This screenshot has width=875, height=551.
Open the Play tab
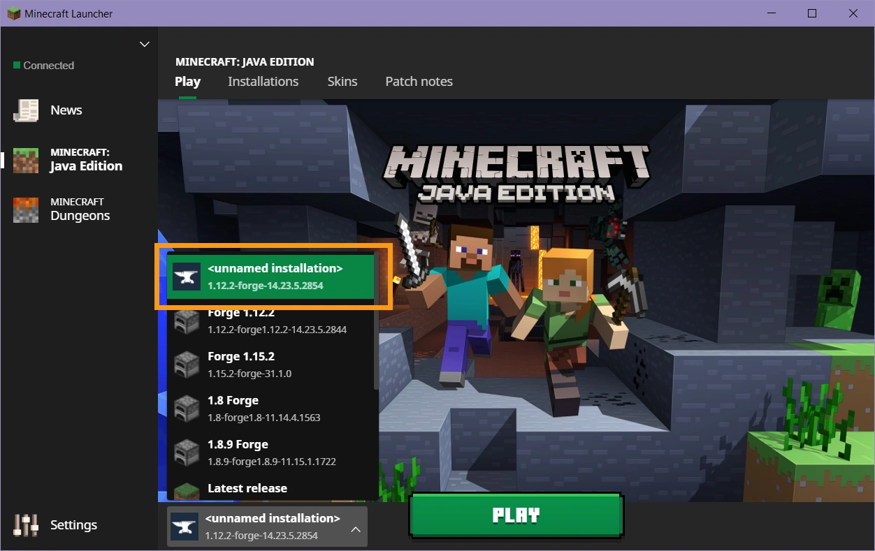click(x=187, y=82)
